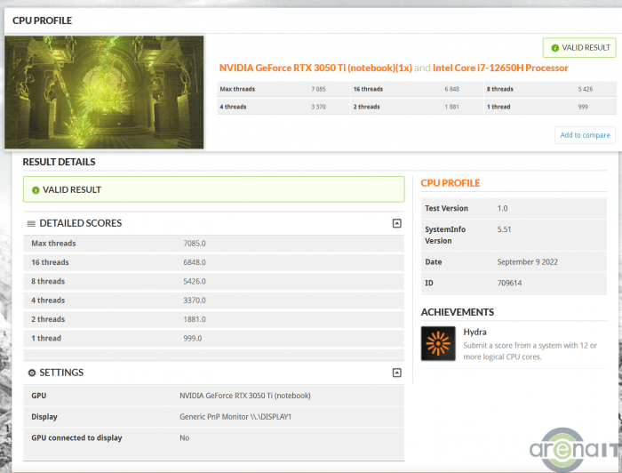622x473 pixels.
Task: Click the GPU setting value NVIDIA GeForce RTX 3050 Ti
Action: coord(244,396)
